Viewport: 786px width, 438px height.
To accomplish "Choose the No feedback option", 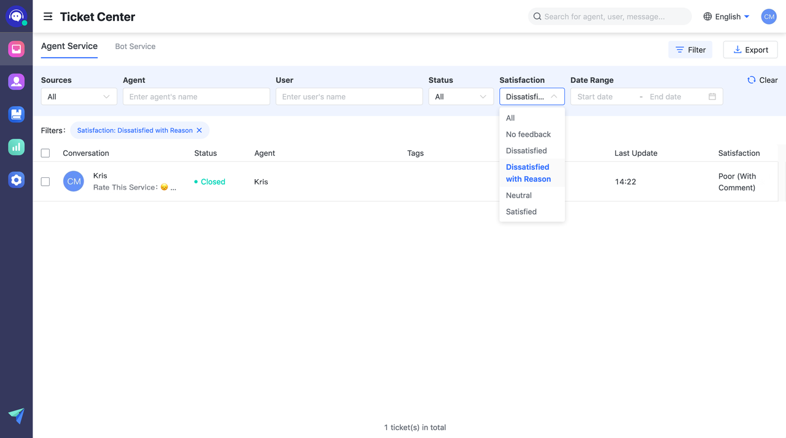I will pyautogui.click(x=528, y=134).
